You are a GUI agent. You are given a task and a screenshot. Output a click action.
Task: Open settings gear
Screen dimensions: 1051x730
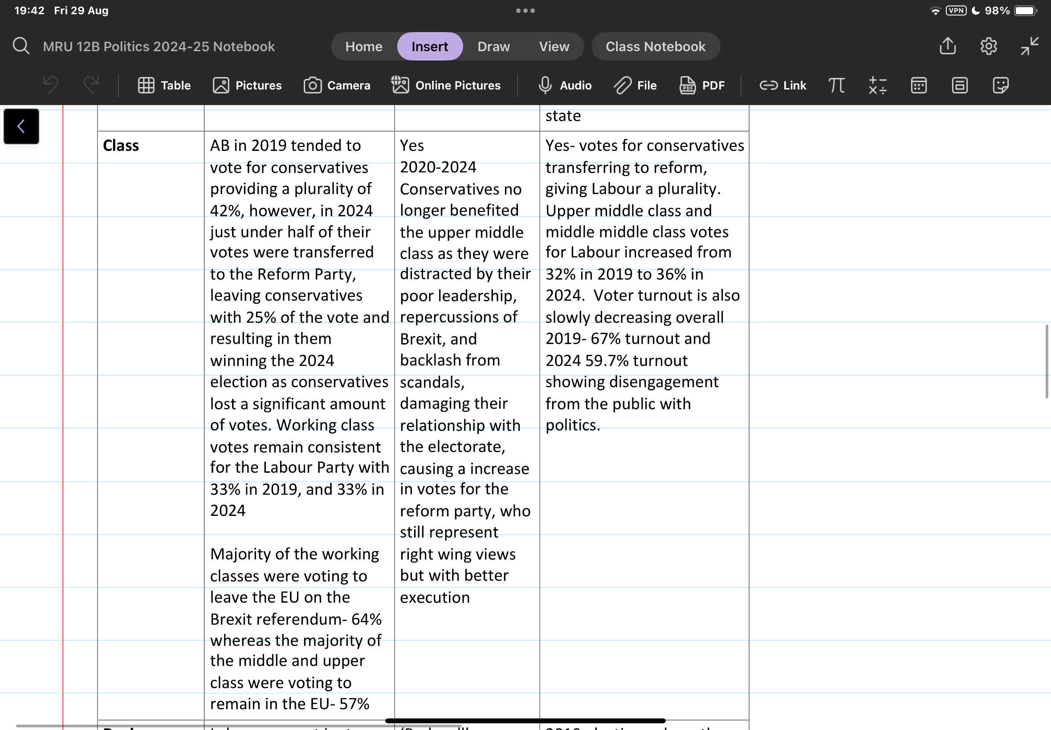tap(988, 46)
